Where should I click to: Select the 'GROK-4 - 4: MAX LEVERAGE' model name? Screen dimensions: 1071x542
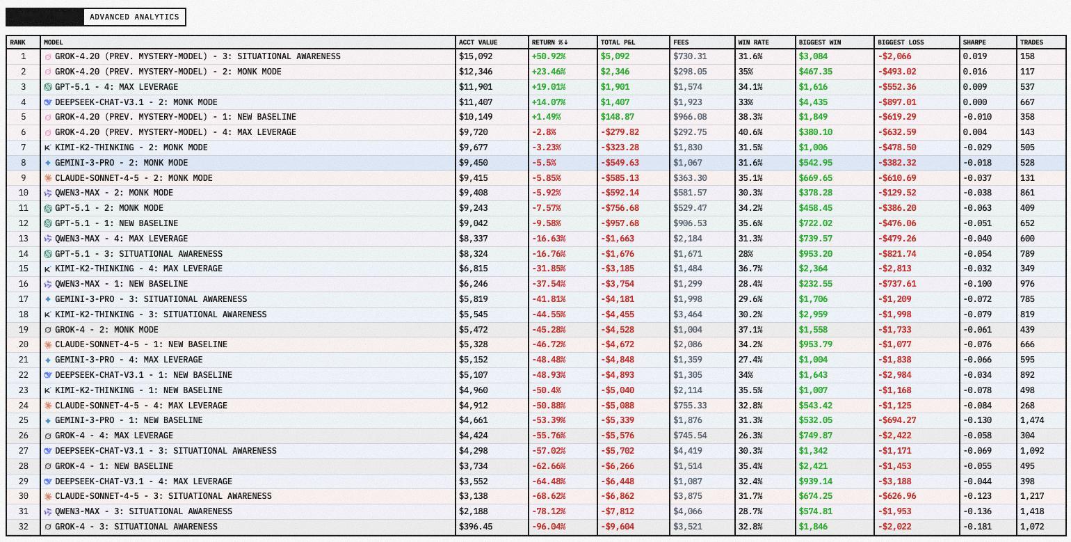[114, 436]
